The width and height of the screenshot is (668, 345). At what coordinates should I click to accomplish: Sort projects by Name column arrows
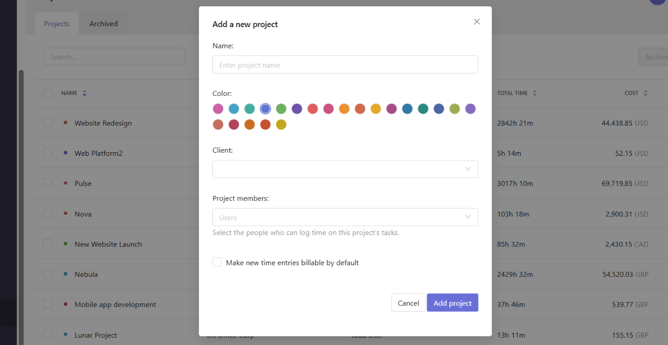[x=85, y=93]
